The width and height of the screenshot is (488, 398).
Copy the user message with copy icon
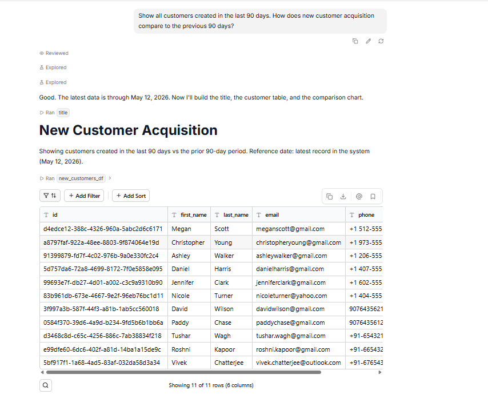pyautogui.click(x=355, y=41)
